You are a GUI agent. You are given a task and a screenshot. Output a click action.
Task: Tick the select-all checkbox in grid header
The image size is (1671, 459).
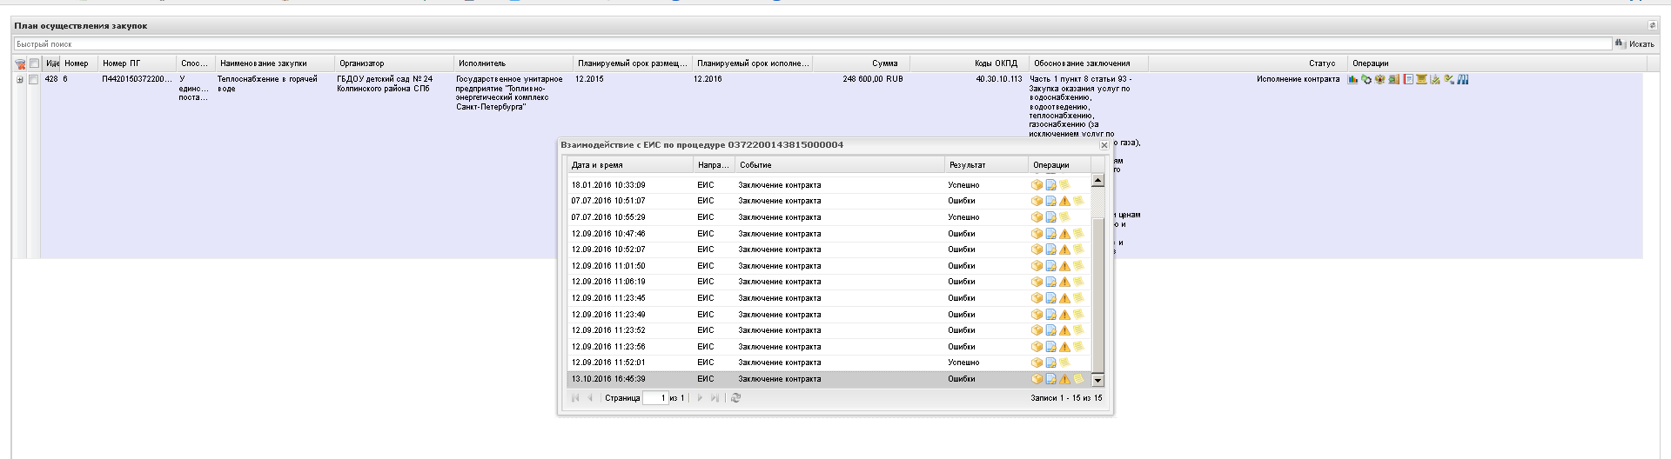34,63
